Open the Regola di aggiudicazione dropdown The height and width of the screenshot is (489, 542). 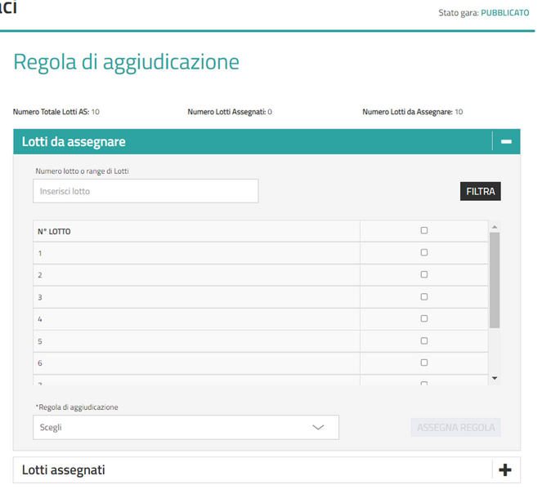coord(186,427)
